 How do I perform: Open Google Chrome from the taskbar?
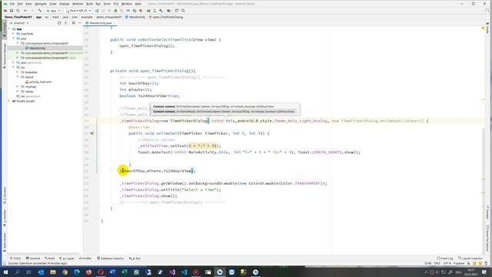[x=65, y=272]
